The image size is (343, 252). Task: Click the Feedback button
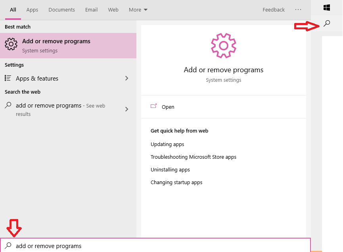(x=274, y=10)
